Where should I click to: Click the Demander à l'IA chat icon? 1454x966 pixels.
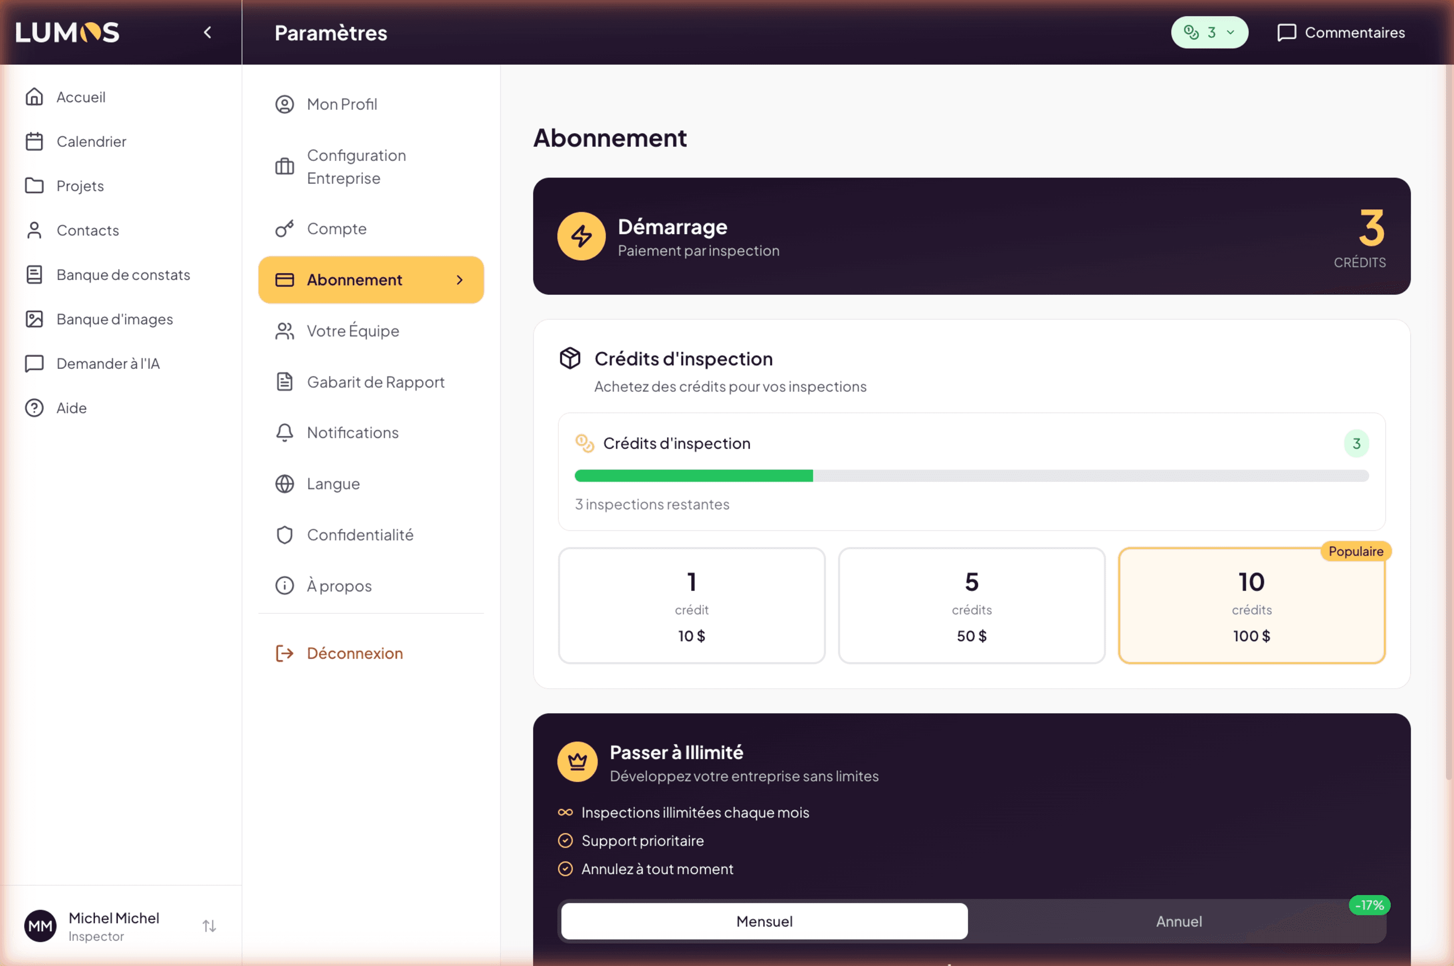pos(34,363)
